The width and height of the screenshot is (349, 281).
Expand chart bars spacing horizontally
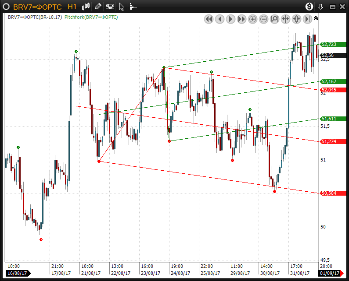tap(296, 19)
